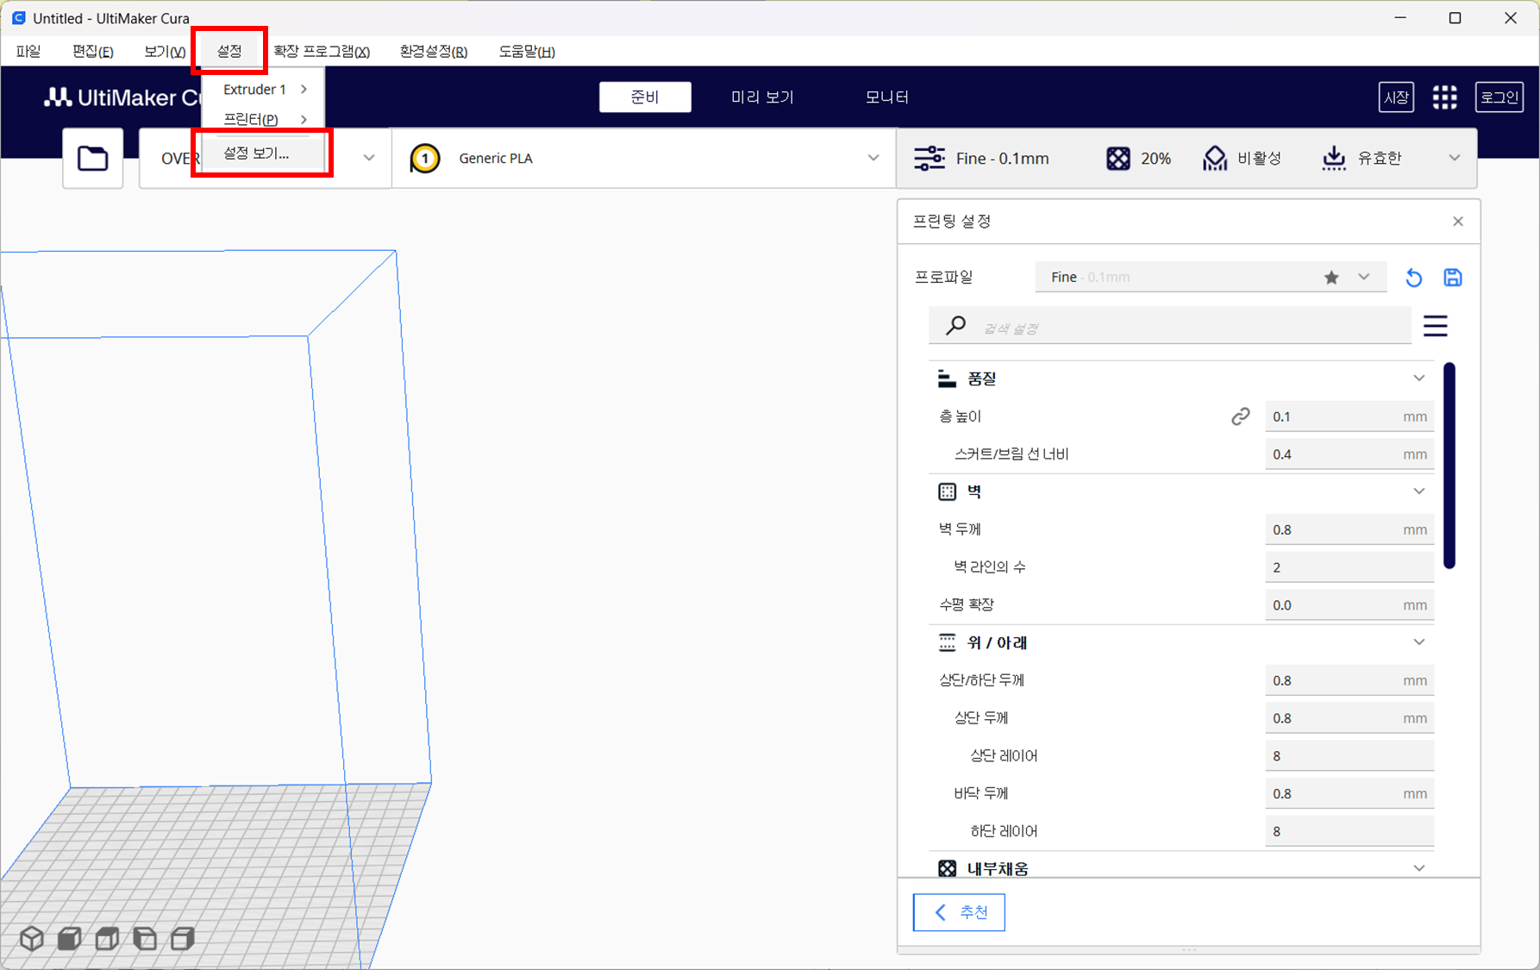Image resolution: width=1540 pixels, height=970 pixels.
Task: Expand the Extruder 1 submenu
Action: point(263,90)
